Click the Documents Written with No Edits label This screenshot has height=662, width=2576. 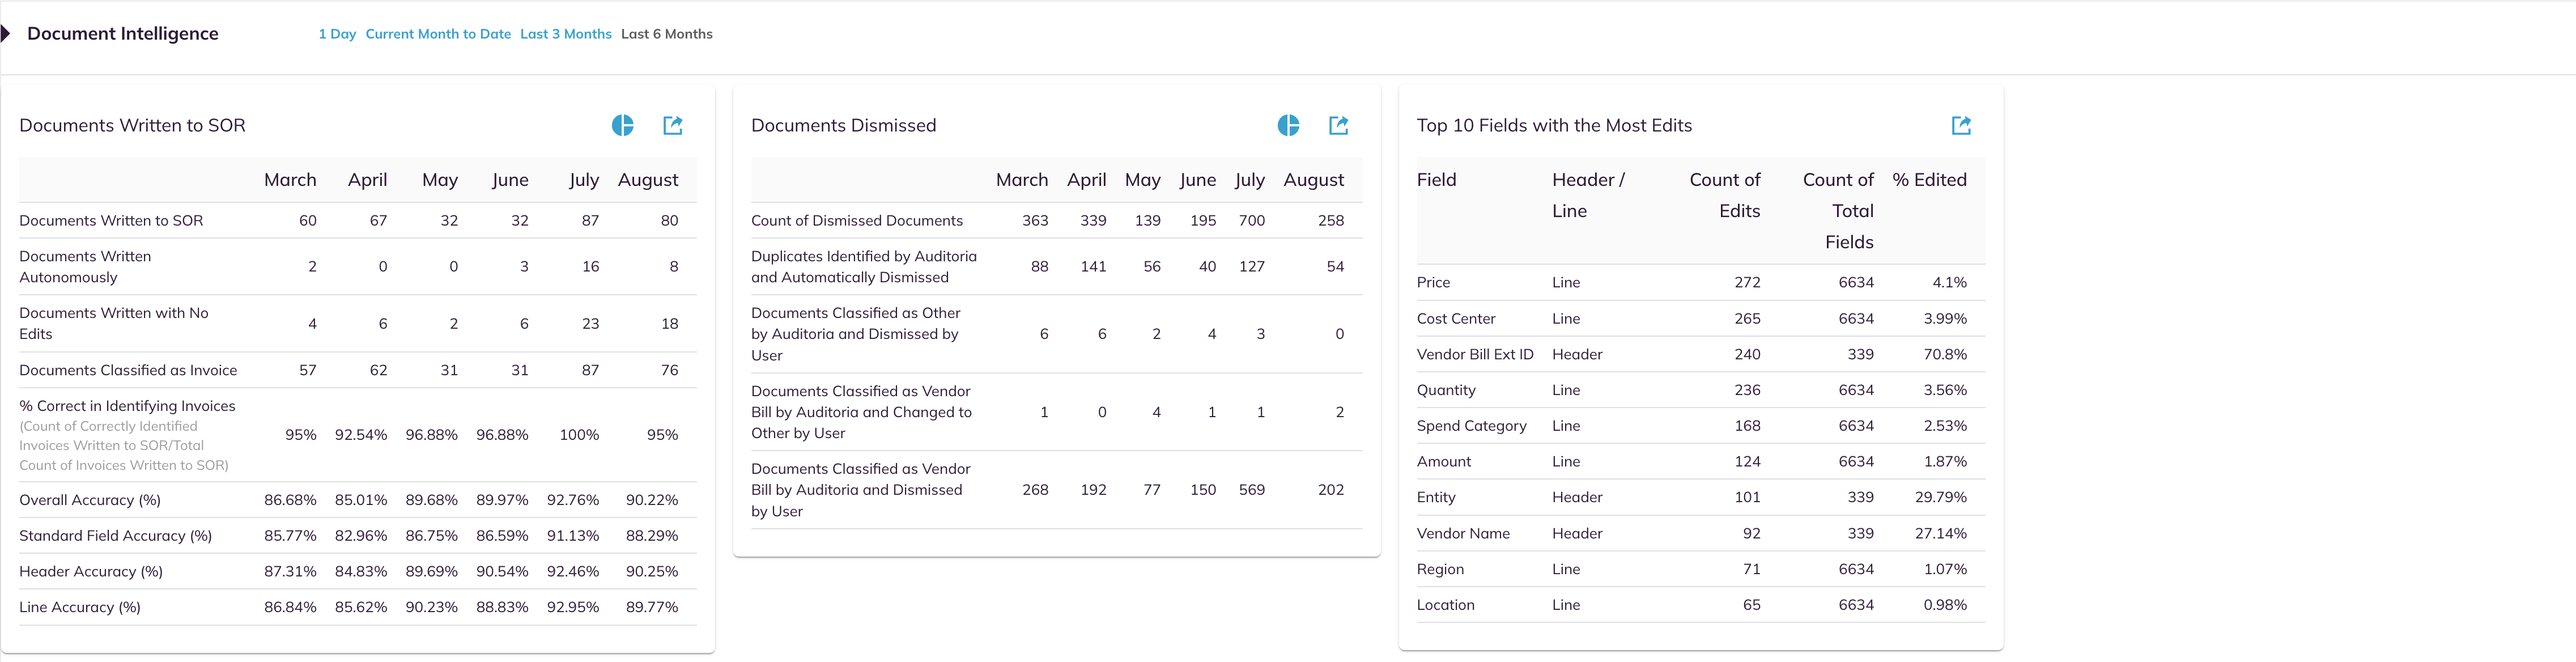click(114, 323)
